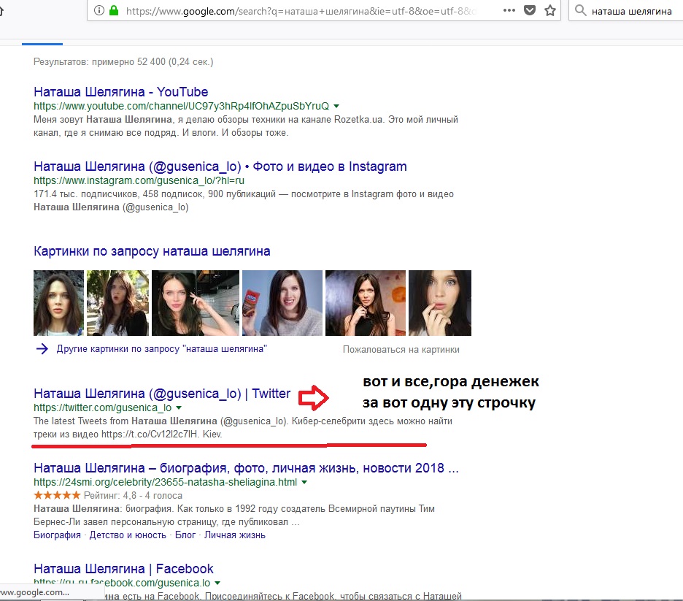Click Другие картинки по запросу link
683x601 pixels.
click(x=161, y=348)
